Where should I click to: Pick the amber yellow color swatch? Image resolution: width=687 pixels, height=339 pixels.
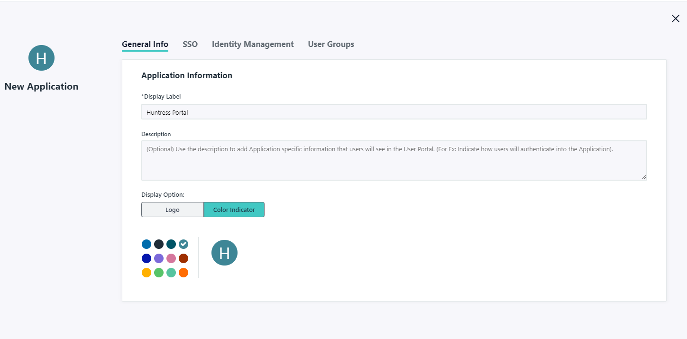coord(147,273)
